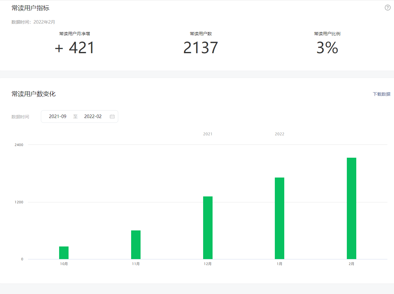This screenshot has width=394, height=294.
Task: Click the tallest bar for 2月
Action: click(x=352, y=208)
